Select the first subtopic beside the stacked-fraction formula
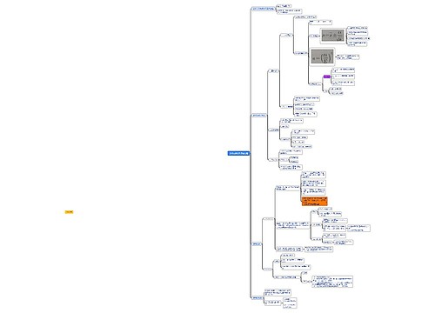435x313 pixels. [358, 28]
